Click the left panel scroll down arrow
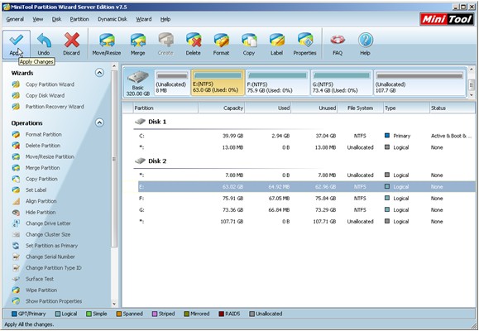 click(x=114, y=304)
